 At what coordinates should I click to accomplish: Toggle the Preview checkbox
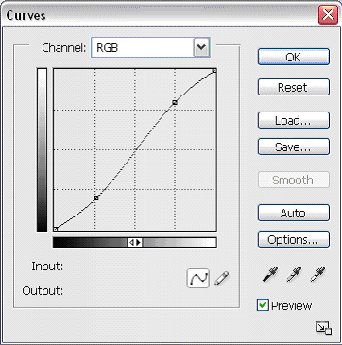pyautogui.click(x=263, y=305)
